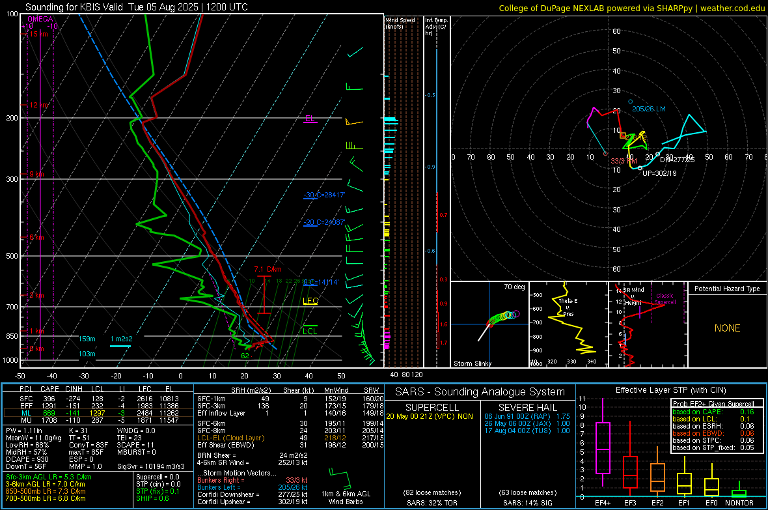Click the 205/26 LM hodograph label
768x510 pixels.
click(x=648, y=109)
